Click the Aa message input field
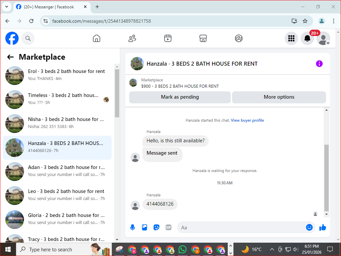Viewport: 341px width, 256px height. coord(241,227)
